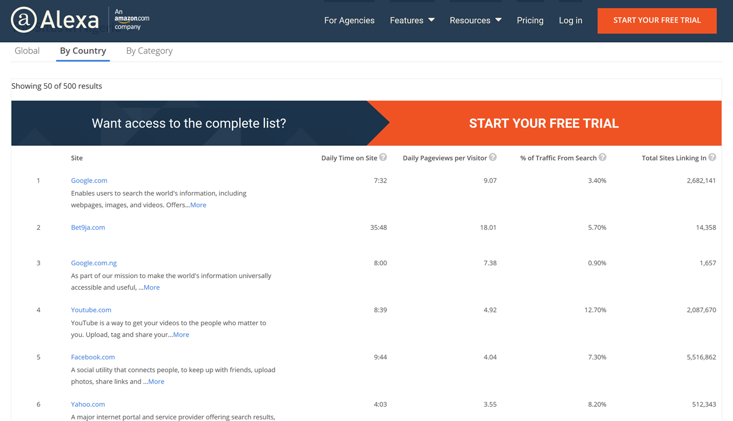
Task: Click the Alexa logo in header
Action: pyautogui.click(x=55, y=20)
